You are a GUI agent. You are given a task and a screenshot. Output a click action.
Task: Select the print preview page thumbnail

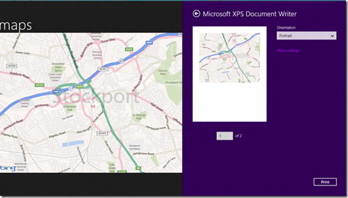[230, 74]
